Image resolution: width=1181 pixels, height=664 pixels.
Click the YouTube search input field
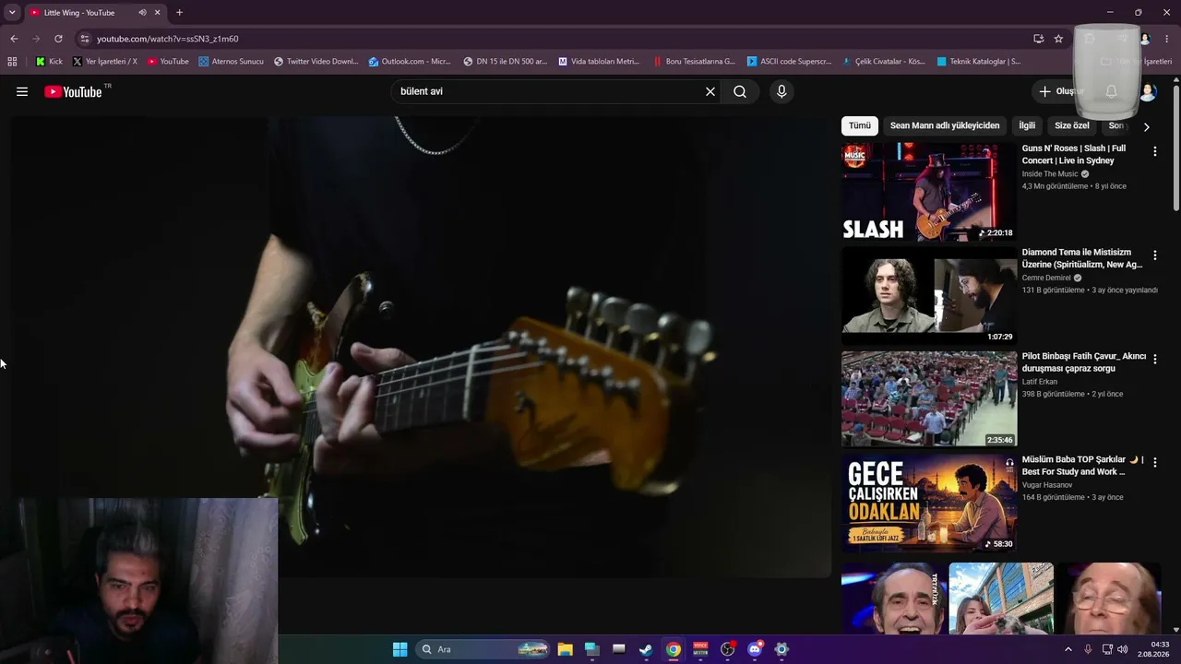(549, 91)
